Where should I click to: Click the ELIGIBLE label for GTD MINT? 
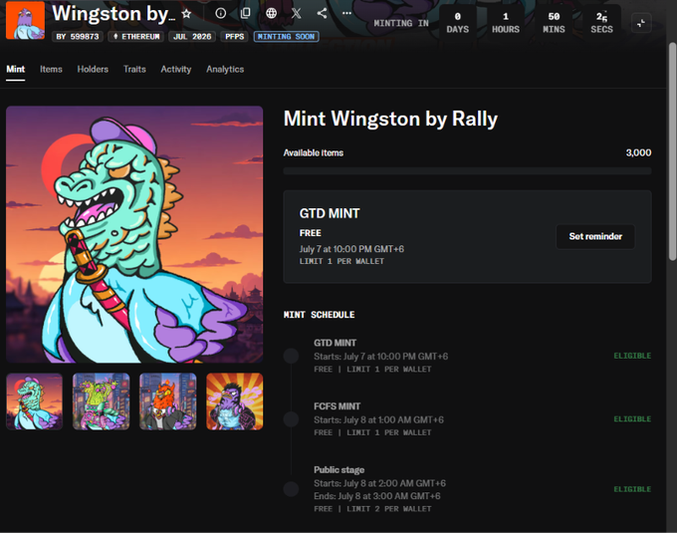tap(632, 356)
